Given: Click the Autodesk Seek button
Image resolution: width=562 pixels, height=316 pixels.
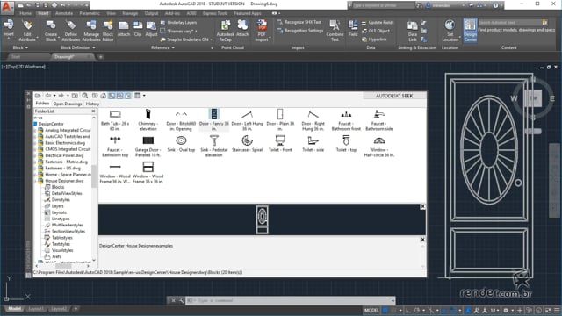Looking at the screenshot, I should (x=394, y=96).
